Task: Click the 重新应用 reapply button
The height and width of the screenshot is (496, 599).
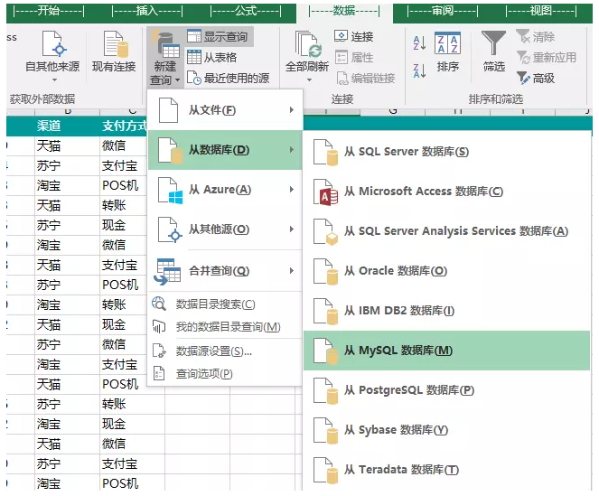Action: click(x=547, y=57)
